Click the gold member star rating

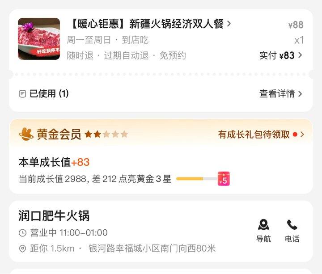[106, 134]
